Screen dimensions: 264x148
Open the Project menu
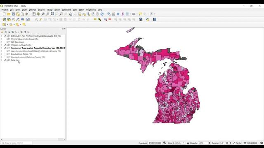point(5,10)
